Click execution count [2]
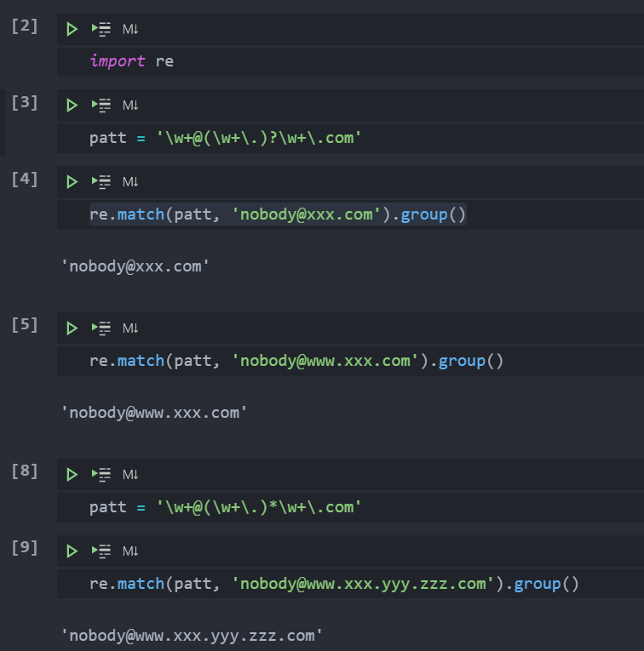 (25, 26)
